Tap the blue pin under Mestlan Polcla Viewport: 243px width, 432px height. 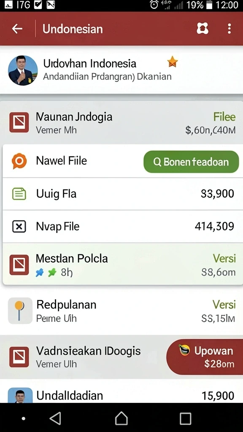pos(40,273)
